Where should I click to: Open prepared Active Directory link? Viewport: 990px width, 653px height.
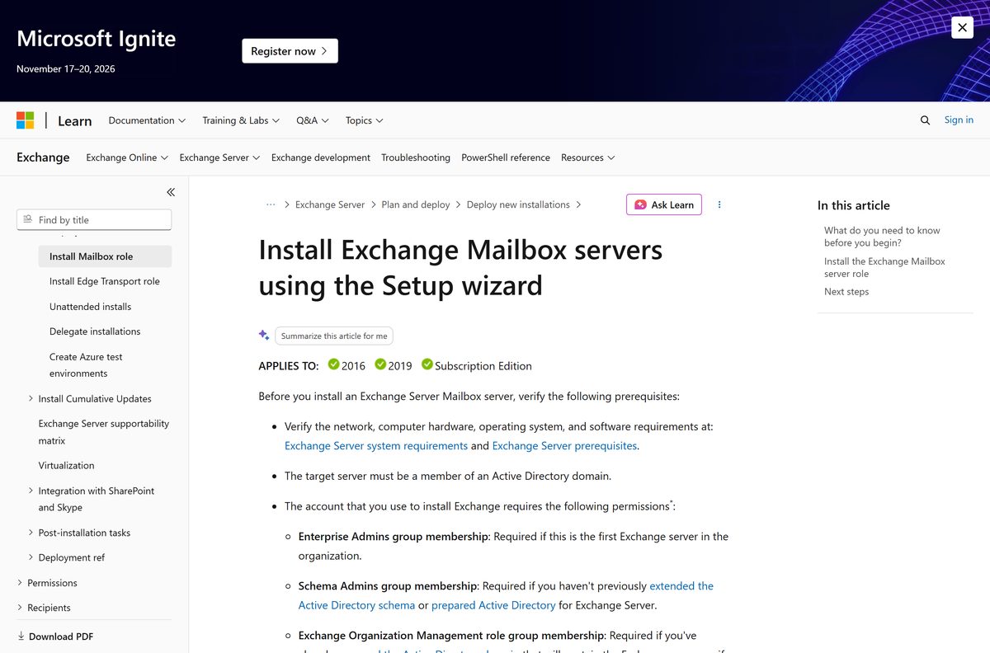pos(493,605)
